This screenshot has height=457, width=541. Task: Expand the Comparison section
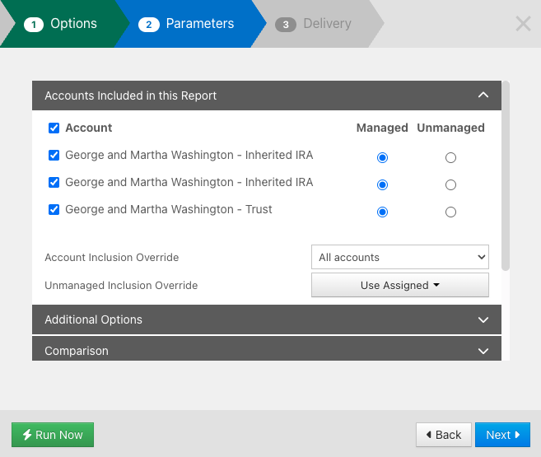click(x=266, y=349)
